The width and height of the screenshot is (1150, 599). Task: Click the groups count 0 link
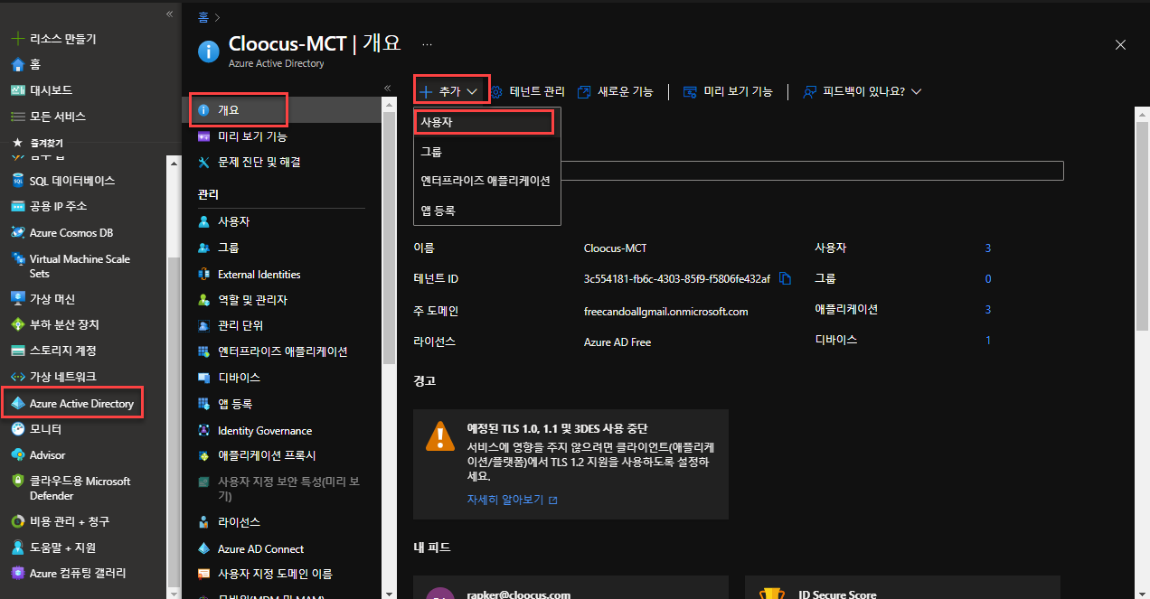988,279
